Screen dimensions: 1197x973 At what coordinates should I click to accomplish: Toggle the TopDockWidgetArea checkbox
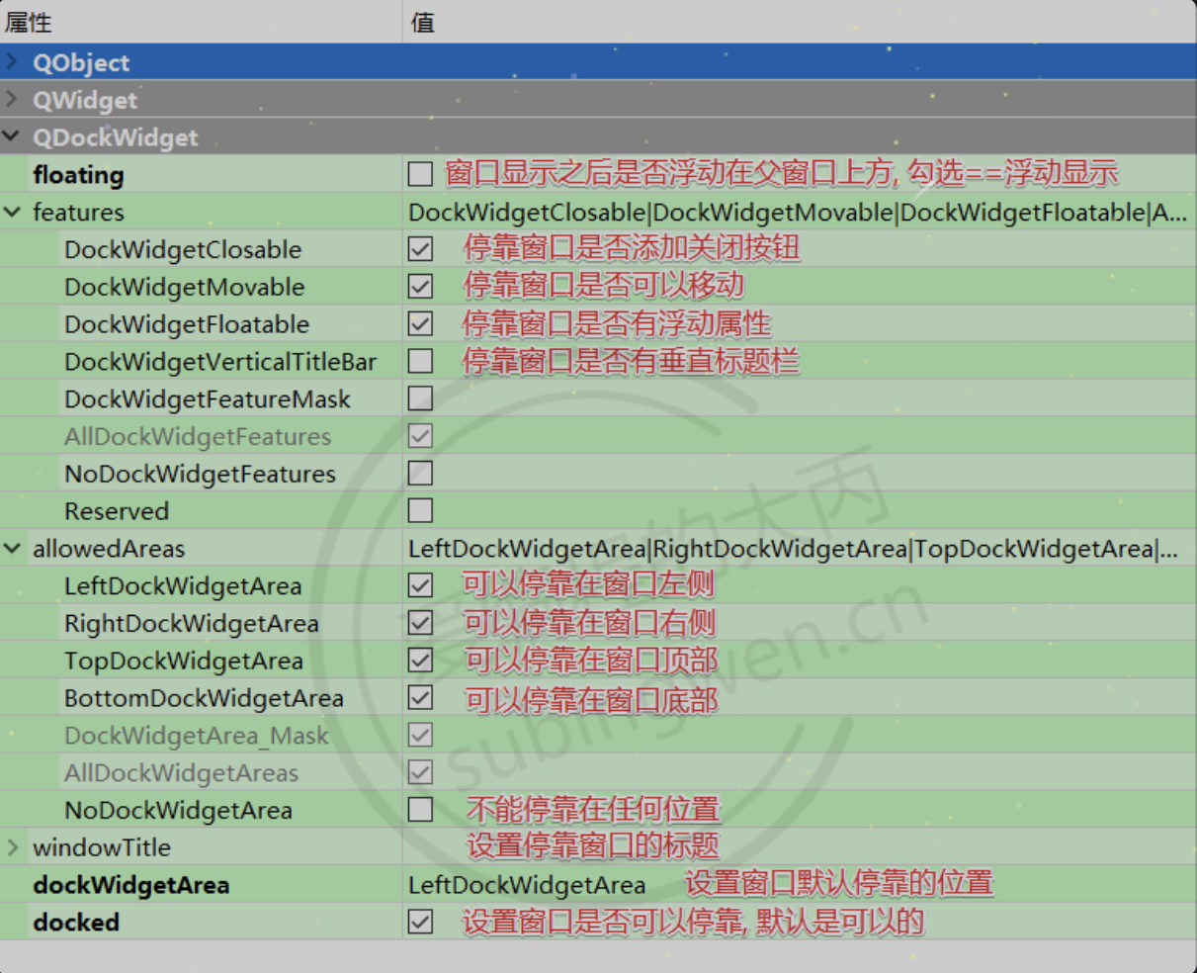tap(420, 661)
